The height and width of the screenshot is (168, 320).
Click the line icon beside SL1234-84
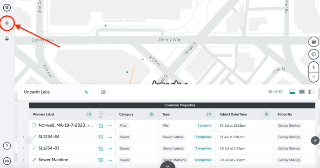pos(34,136)
